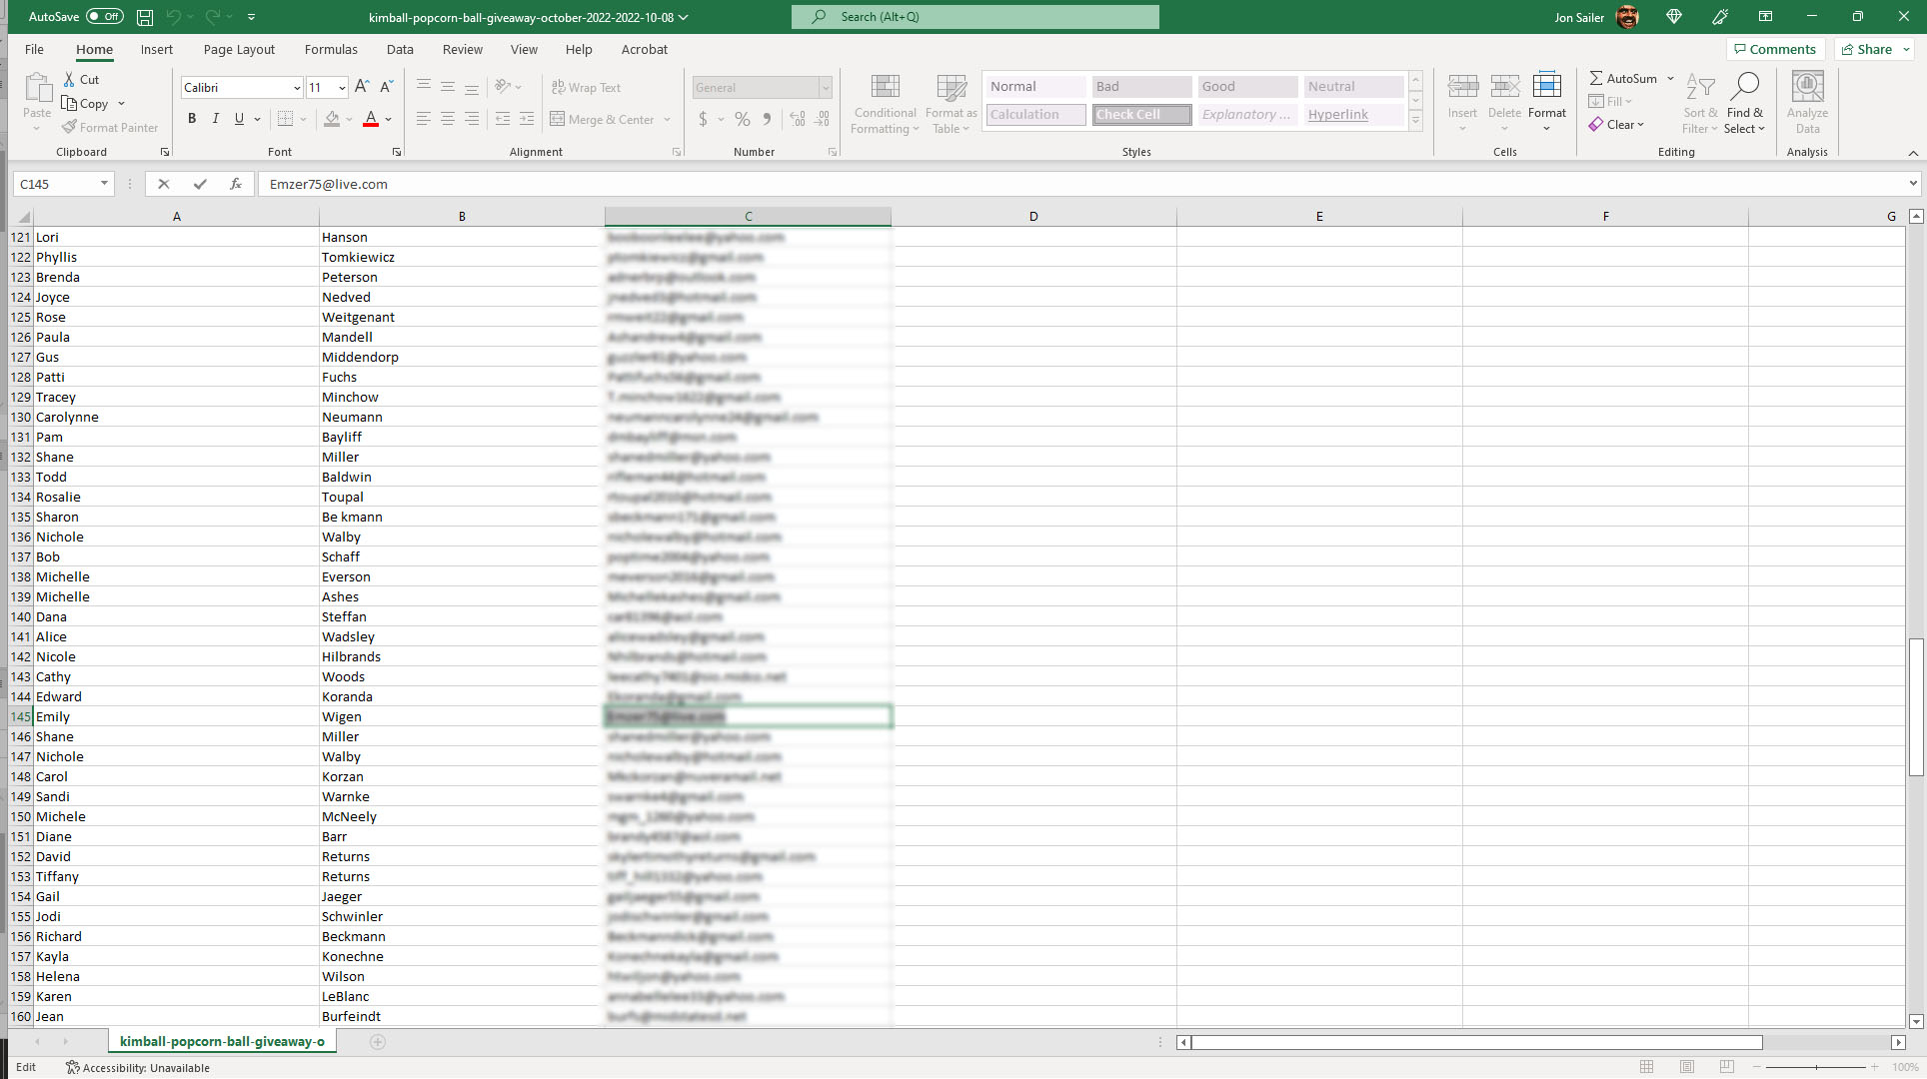
Task: Open the Page Layout ribbon tab
Action: tap(239, 49)
